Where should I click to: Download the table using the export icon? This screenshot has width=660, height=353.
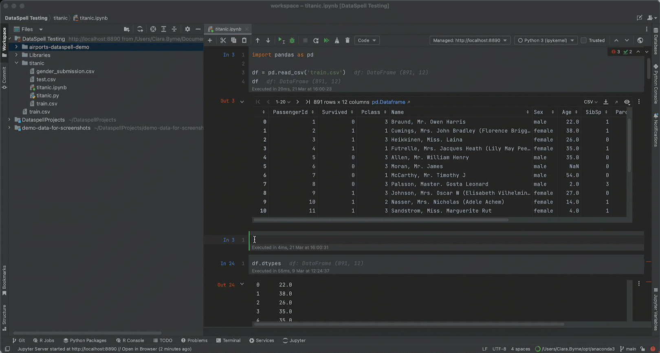(x=606, y=102)
